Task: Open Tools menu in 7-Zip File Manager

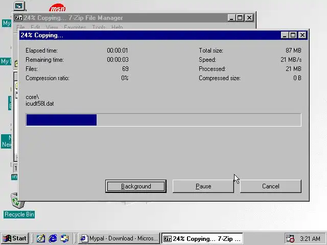Action: (x=99, y=27)
